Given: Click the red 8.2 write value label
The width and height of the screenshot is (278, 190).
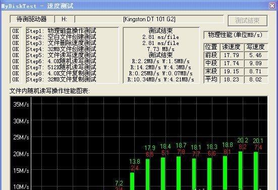Looking at the screenshot, I should tap(243, 147).
